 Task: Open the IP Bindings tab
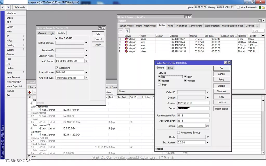coord(181,26)
